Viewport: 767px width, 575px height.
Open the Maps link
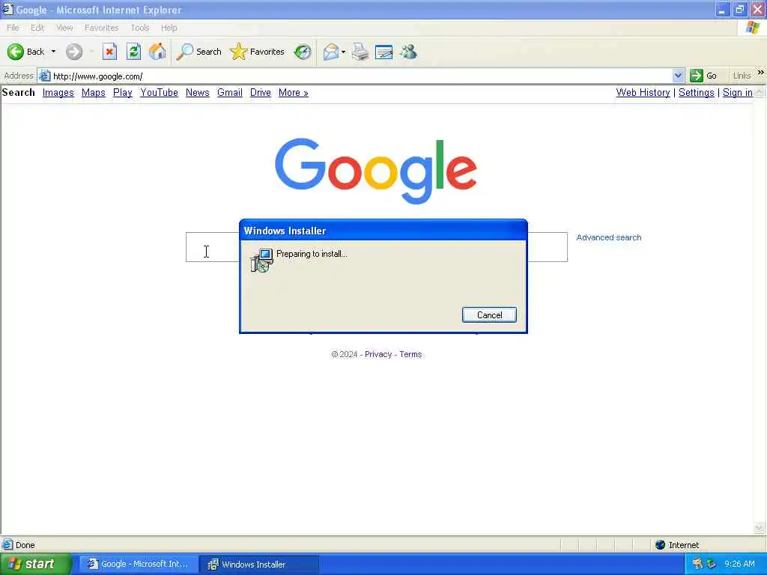click(x=94, y=92)
